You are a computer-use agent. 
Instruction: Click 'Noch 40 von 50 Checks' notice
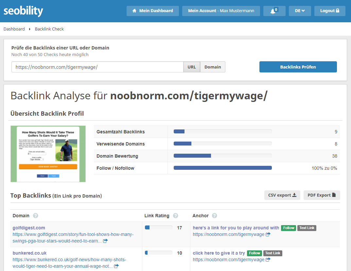pyautogui.click(x=50, y=54)
